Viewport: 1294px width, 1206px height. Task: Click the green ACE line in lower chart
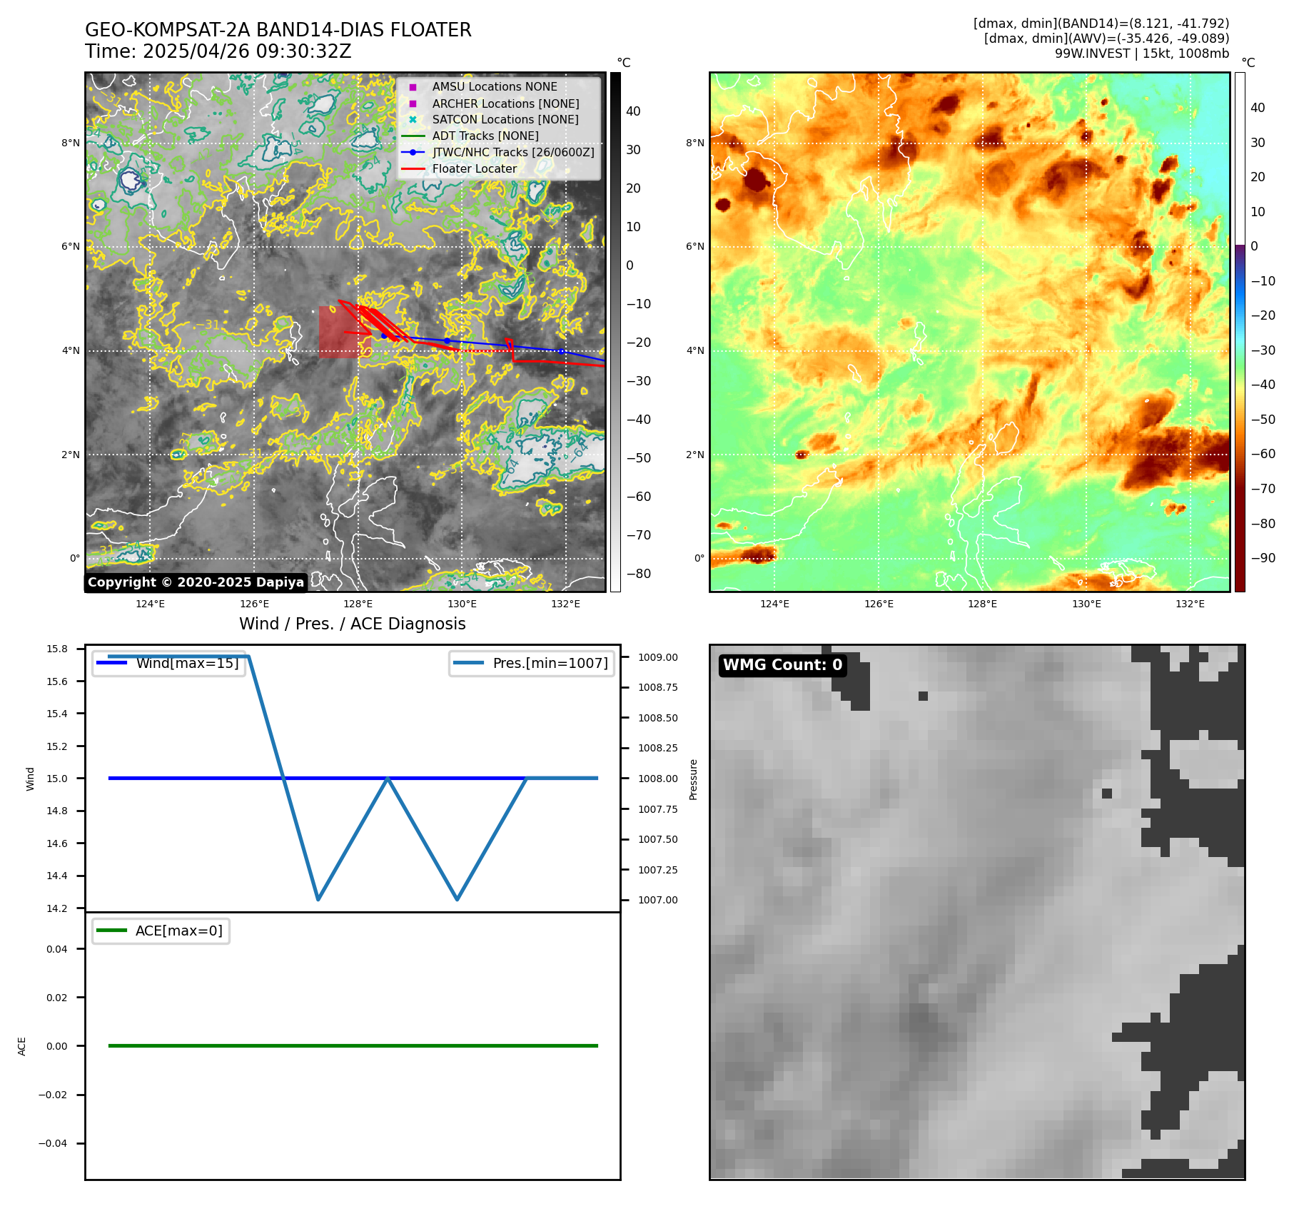pos(353,1045)
